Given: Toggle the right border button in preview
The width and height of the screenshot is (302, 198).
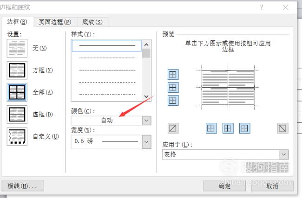Looking at the screenshot, I should coord(244,128).
